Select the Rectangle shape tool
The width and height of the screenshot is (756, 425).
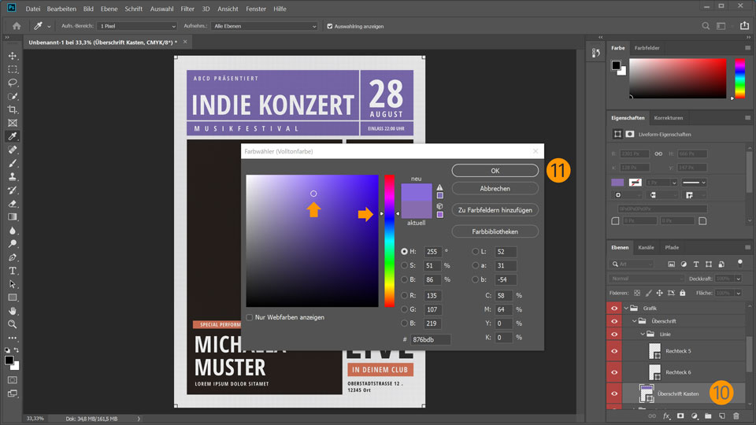click(x=13, y=297)
